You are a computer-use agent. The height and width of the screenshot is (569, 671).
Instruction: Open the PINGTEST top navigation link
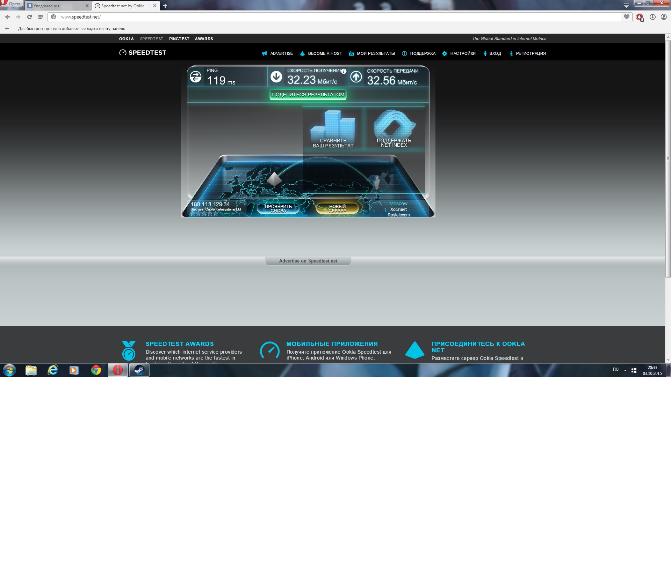pos(179,39)
